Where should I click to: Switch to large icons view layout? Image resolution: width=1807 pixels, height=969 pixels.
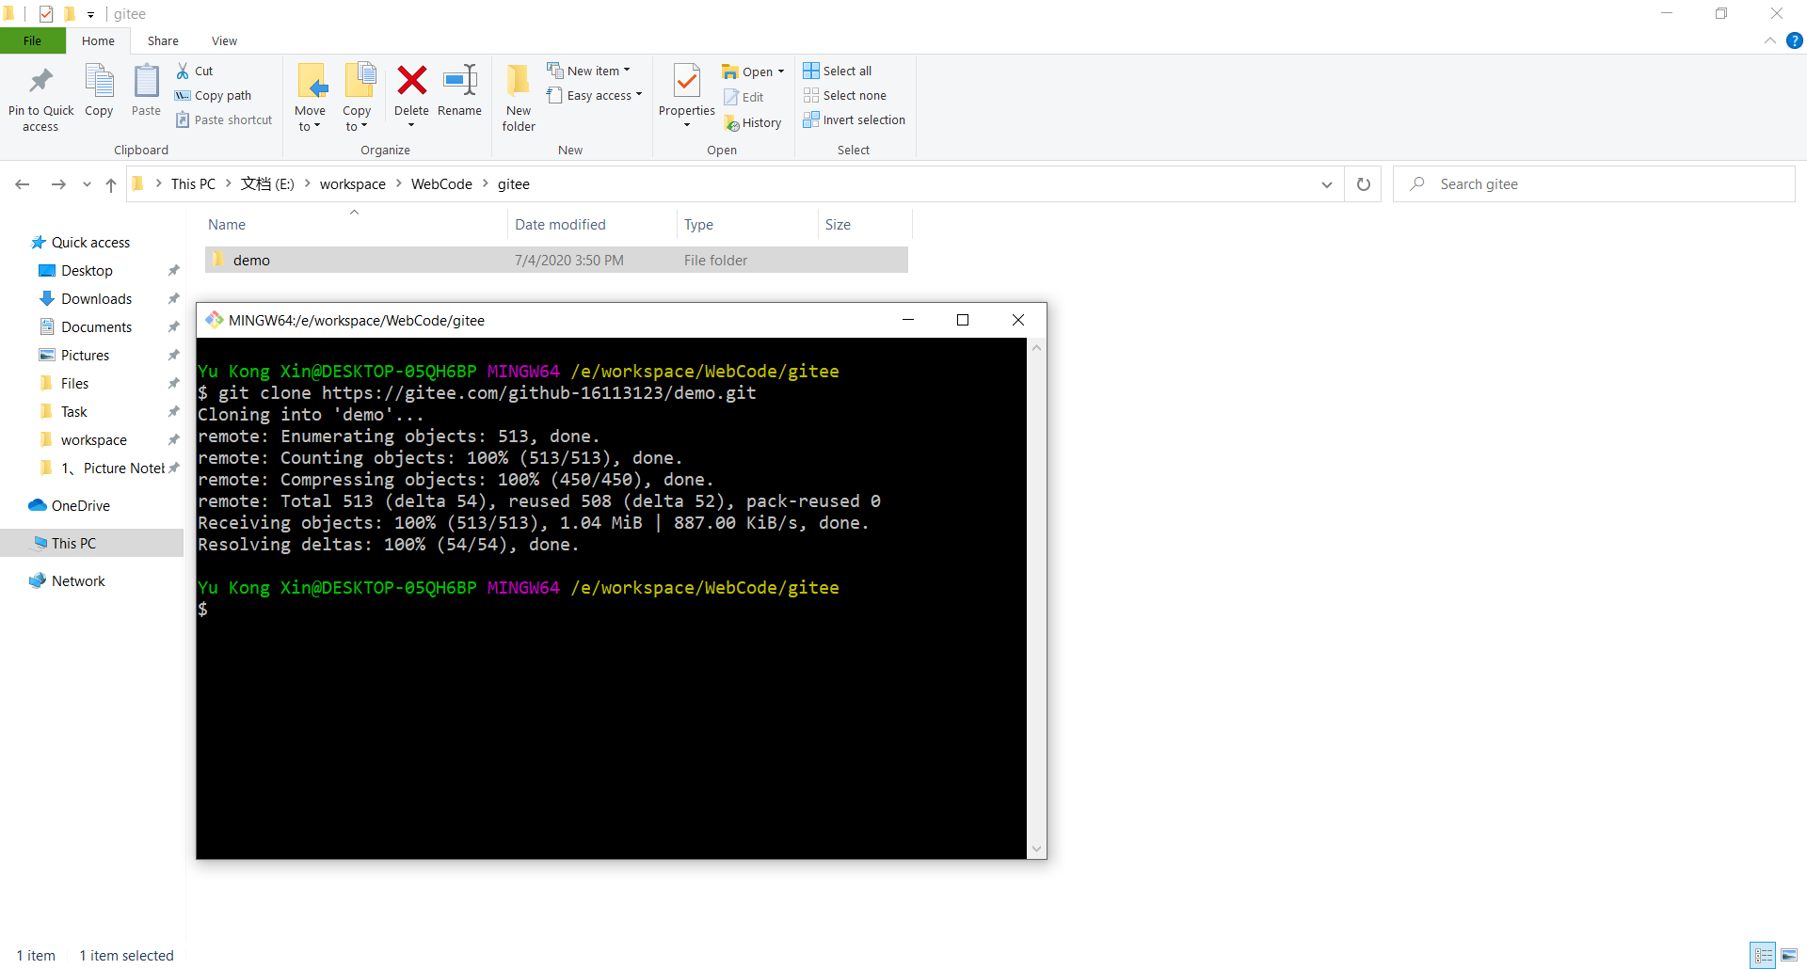coord(1789,955)
